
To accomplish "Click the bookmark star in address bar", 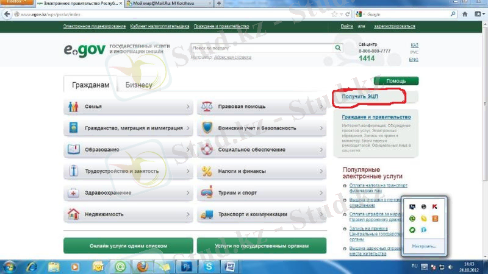I will point(334,14).
